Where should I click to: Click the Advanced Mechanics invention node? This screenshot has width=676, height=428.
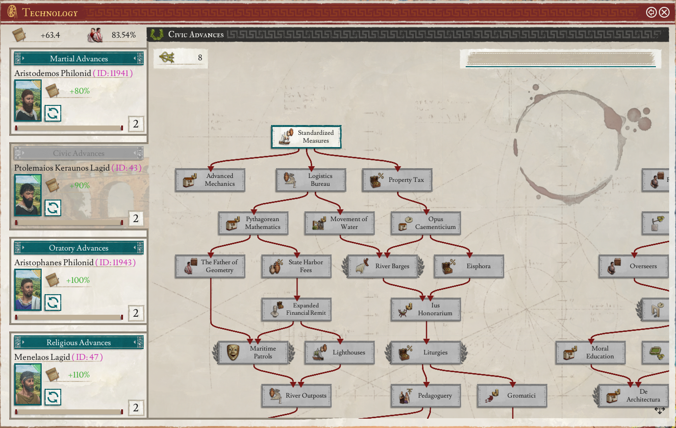coord(210,180)
